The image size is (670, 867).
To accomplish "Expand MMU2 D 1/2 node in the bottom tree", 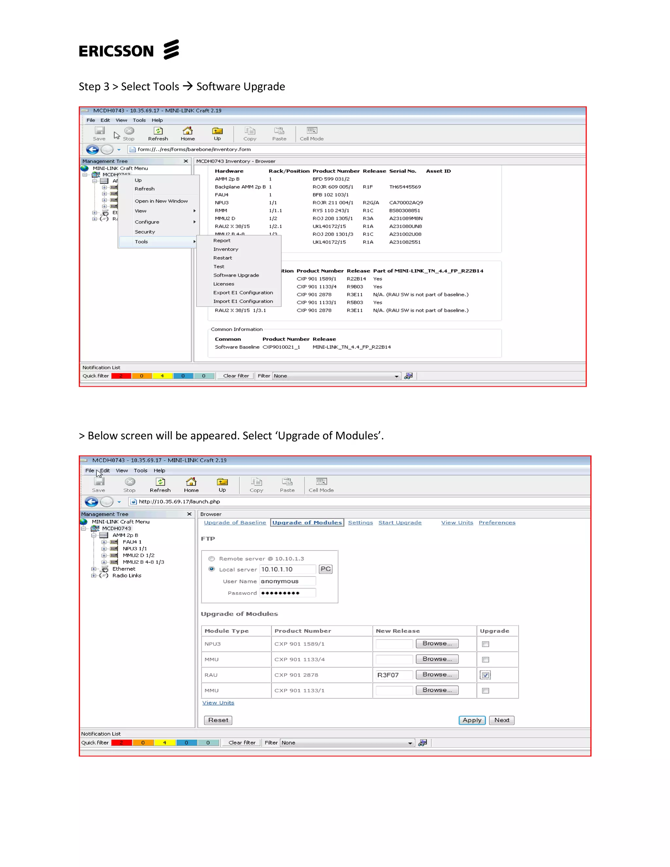I will (x=104, y=556).
